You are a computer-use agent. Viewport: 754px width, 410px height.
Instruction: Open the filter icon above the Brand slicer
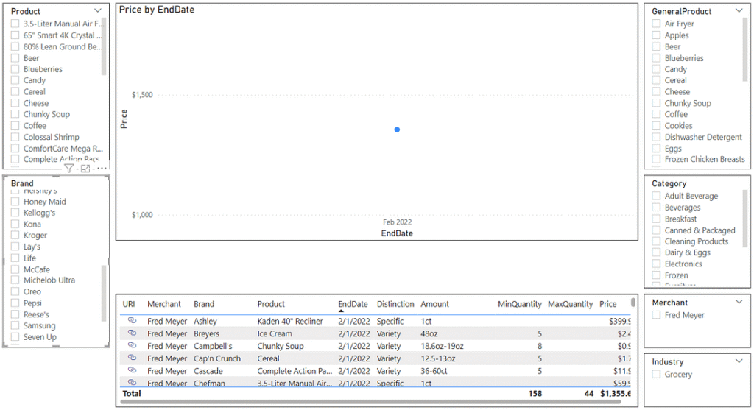(x=68, y=169)
